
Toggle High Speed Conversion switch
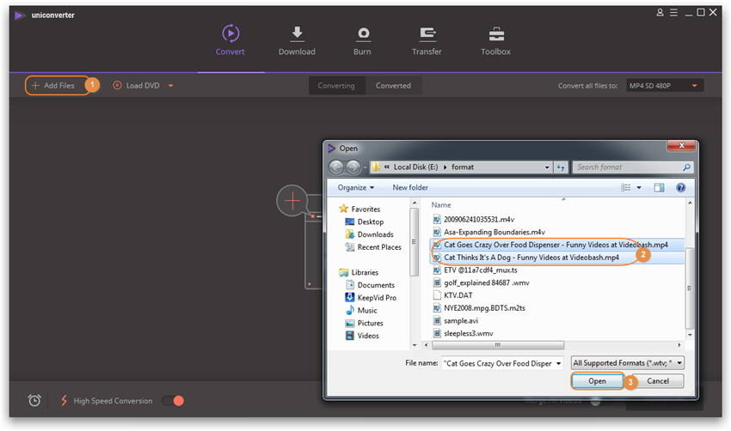coord(173,401)
